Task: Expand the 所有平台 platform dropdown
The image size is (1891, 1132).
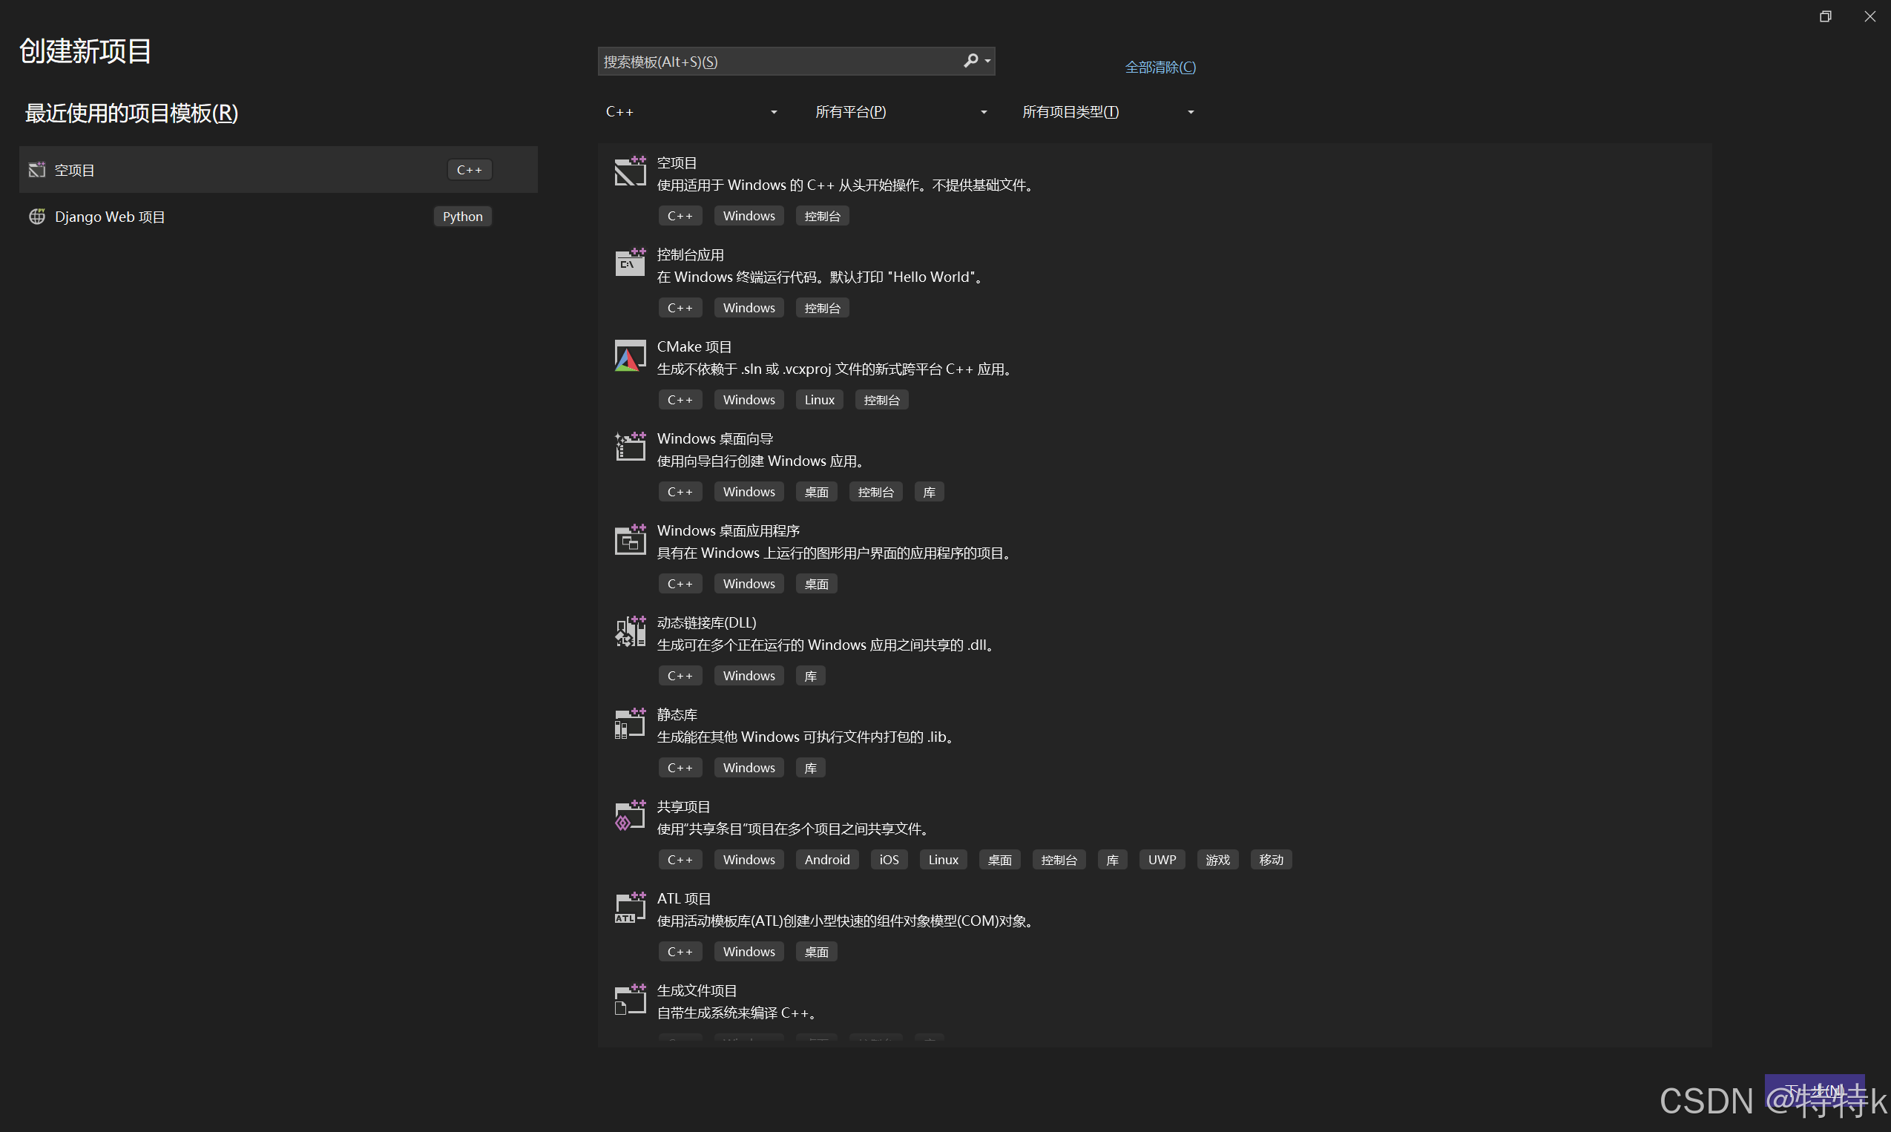Action: point(900,112)
